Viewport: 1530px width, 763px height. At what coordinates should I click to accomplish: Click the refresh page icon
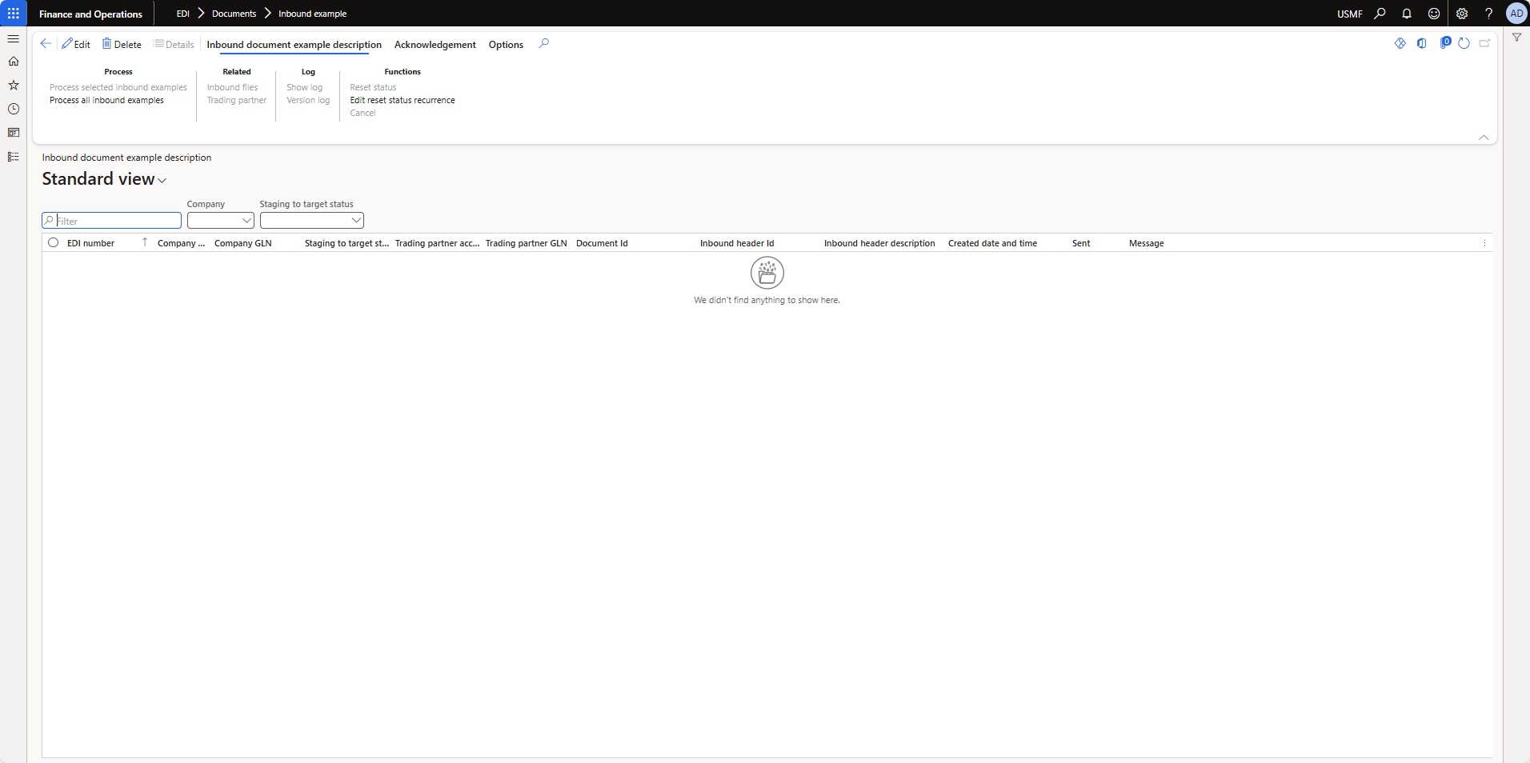click(x=1464, y=44)
